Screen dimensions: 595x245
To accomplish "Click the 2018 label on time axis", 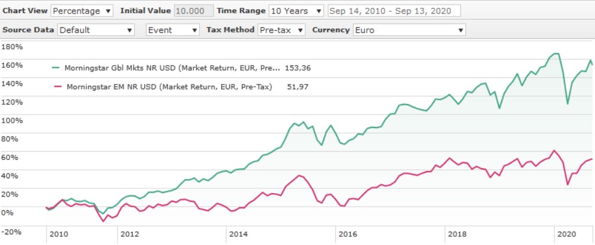I will [457, 234].
